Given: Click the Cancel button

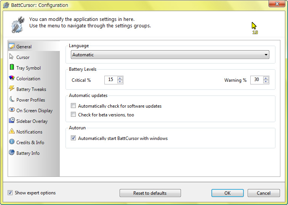Looking at the screenshot, I should (x=264, y=193).
